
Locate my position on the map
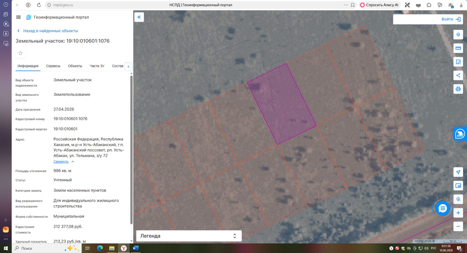pyautogui.click(x=458, y=172)
